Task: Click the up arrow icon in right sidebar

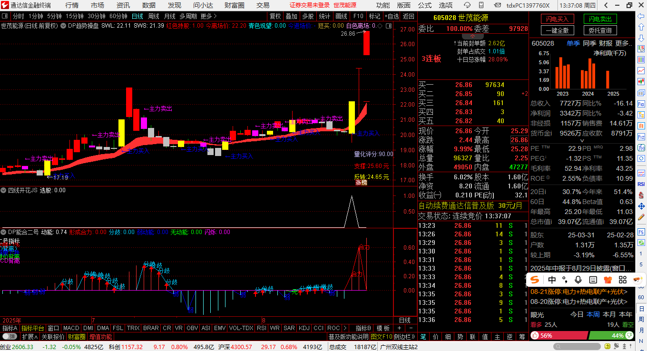Action: click(641, 27)
